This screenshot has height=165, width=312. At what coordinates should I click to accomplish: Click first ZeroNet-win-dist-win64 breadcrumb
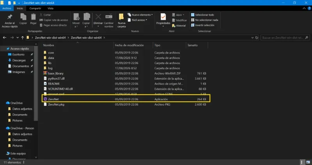click(x=50, y=38)
